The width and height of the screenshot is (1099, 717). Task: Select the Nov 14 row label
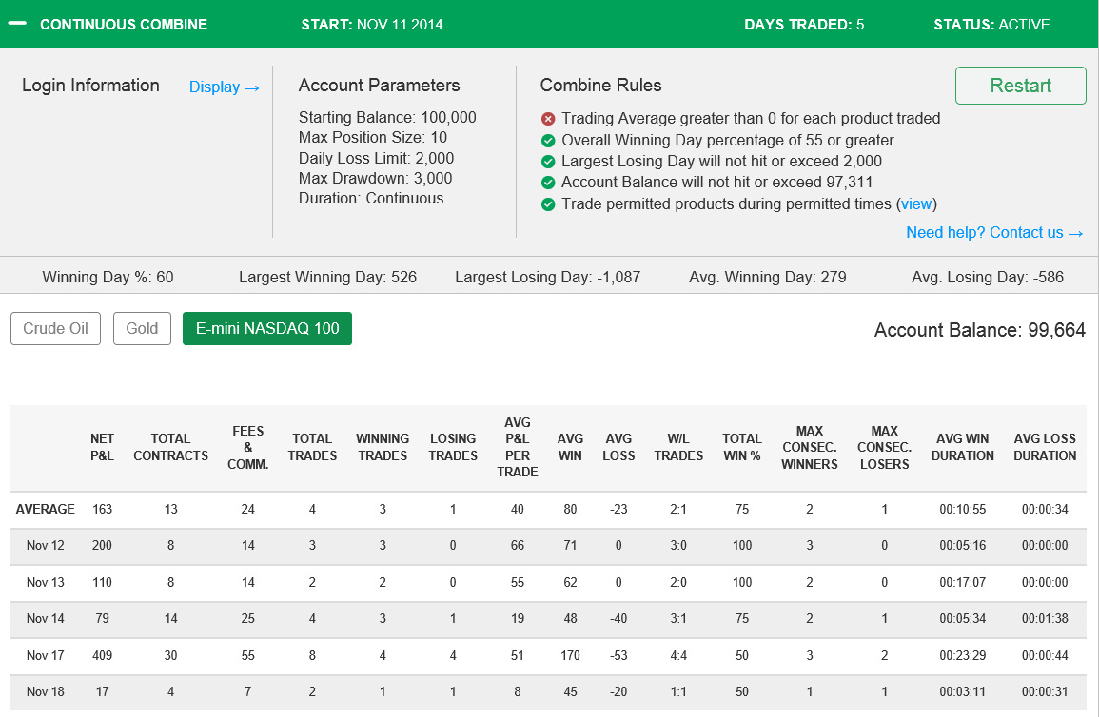45,619
